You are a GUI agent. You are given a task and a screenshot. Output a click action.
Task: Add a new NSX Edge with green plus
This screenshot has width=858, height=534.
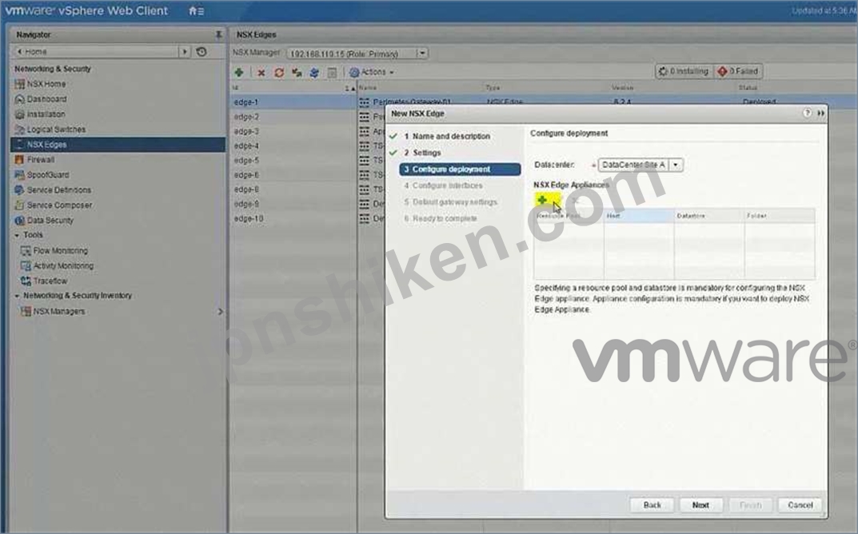239,72
